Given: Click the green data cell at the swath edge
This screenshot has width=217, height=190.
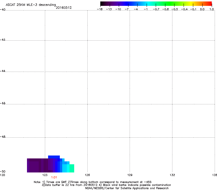Looking at the screenshot, I should tap(72, 168).
